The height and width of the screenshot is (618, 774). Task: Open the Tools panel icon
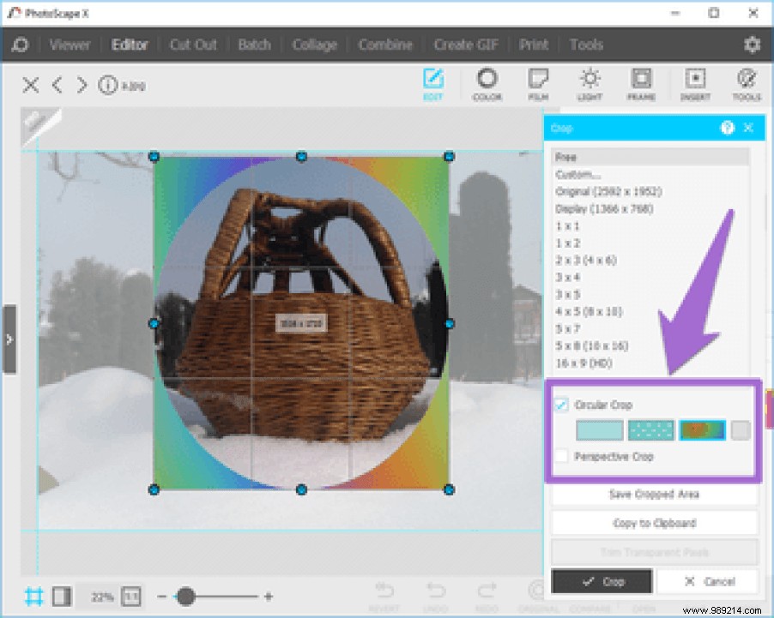tap(746, 84)
